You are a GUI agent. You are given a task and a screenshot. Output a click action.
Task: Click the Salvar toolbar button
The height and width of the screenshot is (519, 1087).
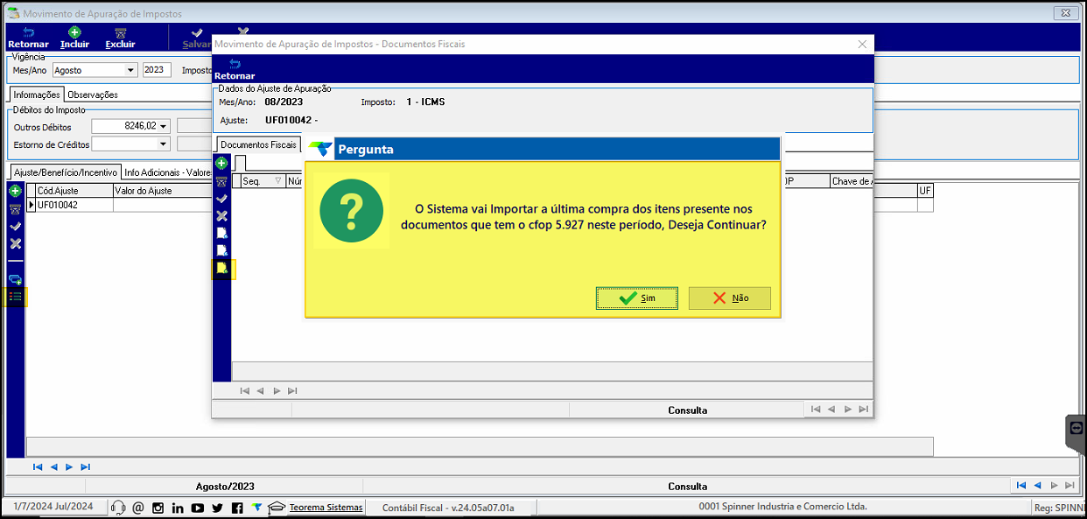197,38
